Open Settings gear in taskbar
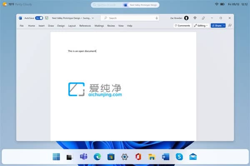The image size is (250, 166). 125,157
